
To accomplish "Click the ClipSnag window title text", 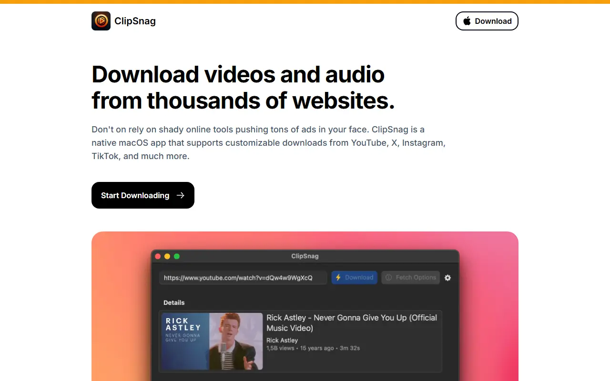I will [305, 256].
